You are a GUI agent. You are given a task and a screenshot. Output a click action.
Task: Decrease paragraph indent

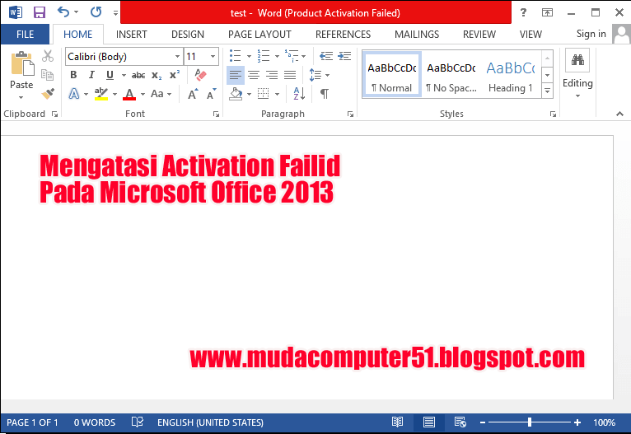(x=326, y=56)
